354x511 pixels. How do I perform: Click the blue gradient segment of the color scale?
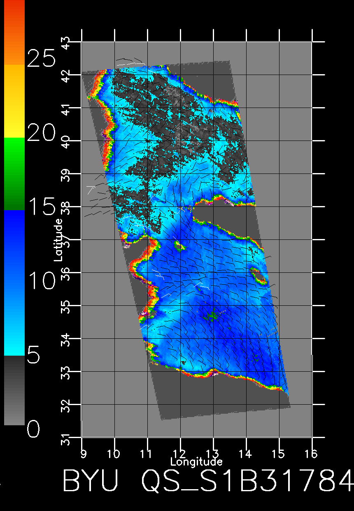coord(14,282)
